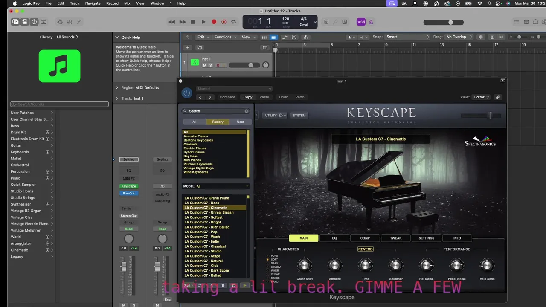
Task: Open the Tracks View menu
Action: [248, 37]
